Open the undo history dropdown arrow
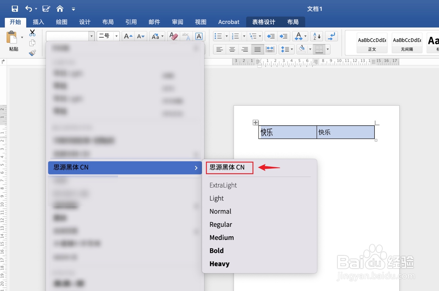This screenshot has height=291, width=439. [36, 9]
